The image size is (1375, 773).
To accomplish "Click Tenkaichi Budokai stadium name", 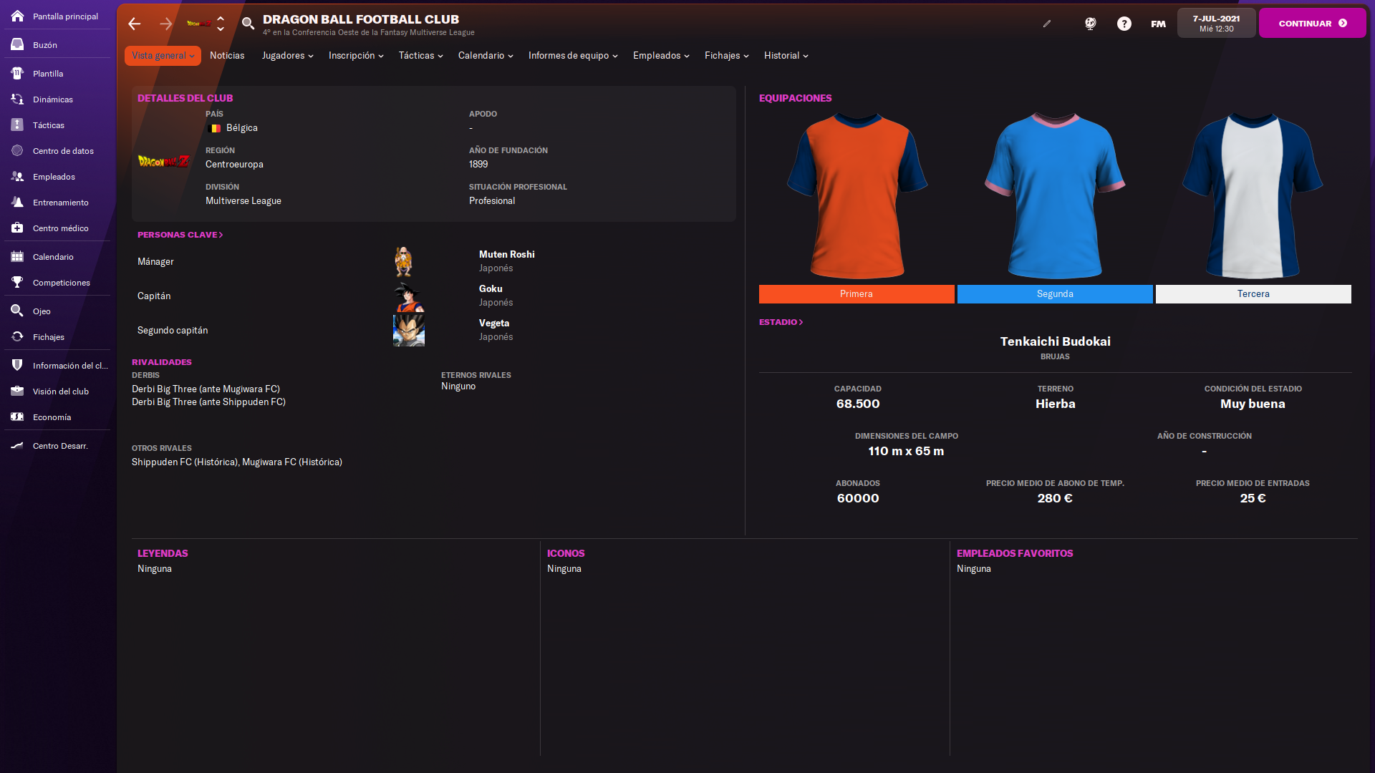I will click(1055, 341).
